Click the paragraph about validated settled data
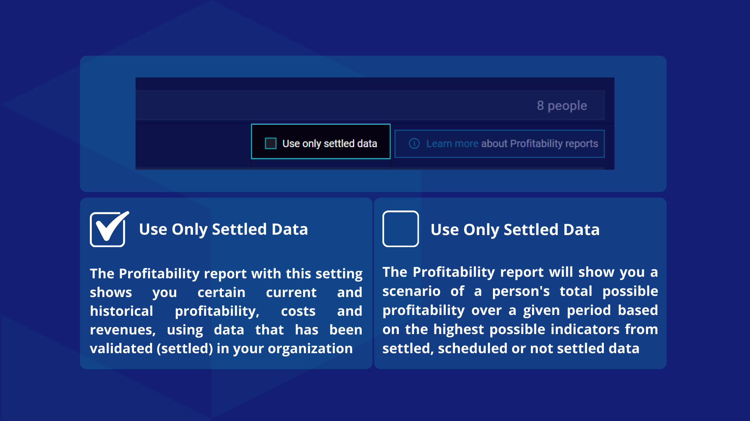The image size is (750, 421). point(226,311)
